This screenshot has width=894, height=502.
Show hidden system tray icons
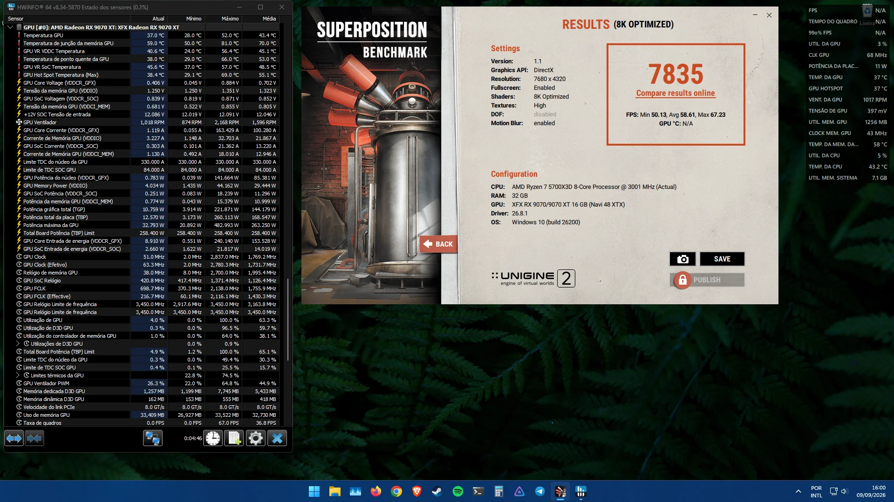798,491
